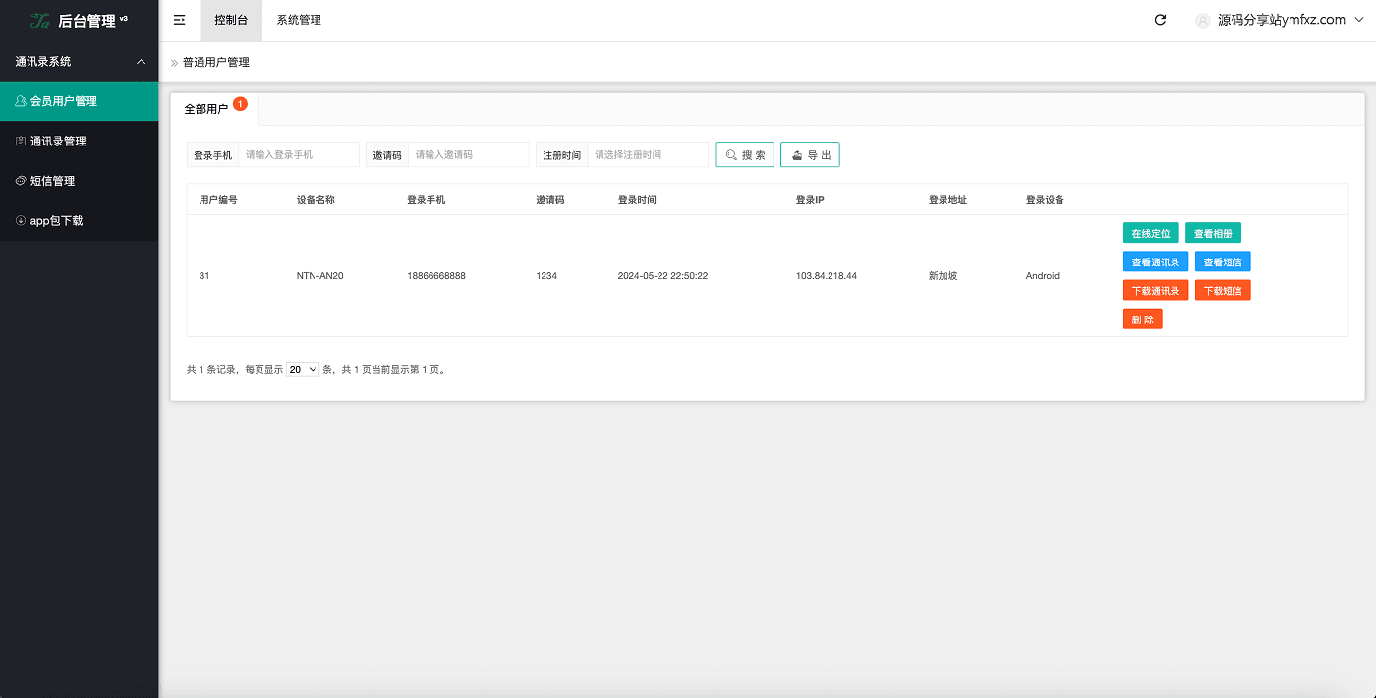Click phone number 18866668888 cell
Viewport: 1376px width, 698px height.
coord(436,276)
